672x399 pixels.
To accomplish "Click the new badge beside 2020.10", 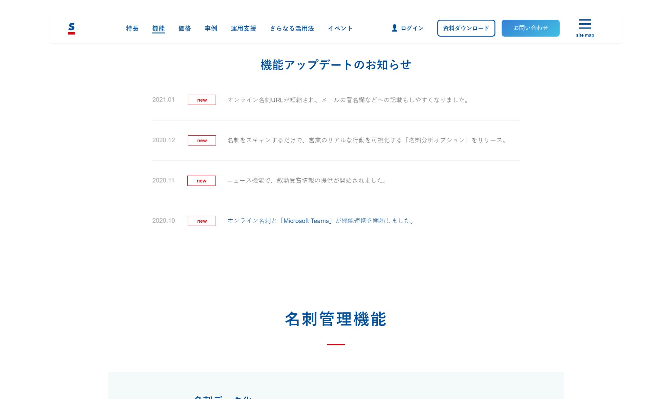I will pos(202,221).
